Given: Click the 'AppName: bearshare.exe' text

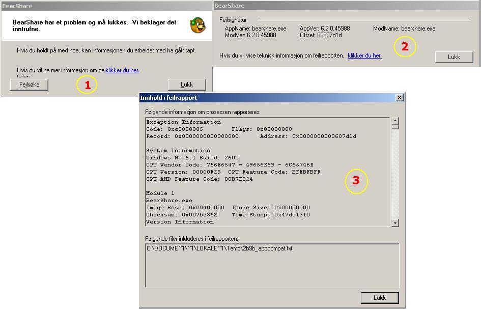Looking at the screenshot, I should 256,29.
